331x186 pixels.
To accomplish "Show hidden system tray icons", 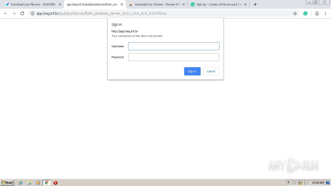I will tap(288, 183).
